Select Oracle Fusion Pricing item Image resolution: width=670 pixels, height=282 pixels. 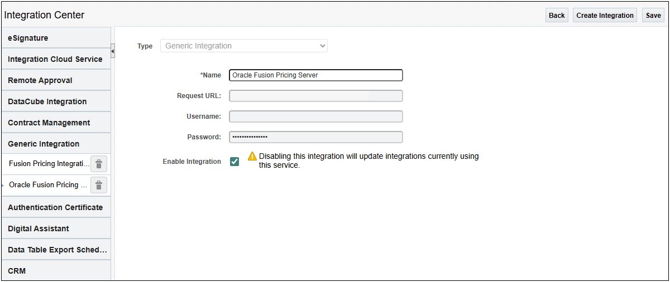(48, 185)
